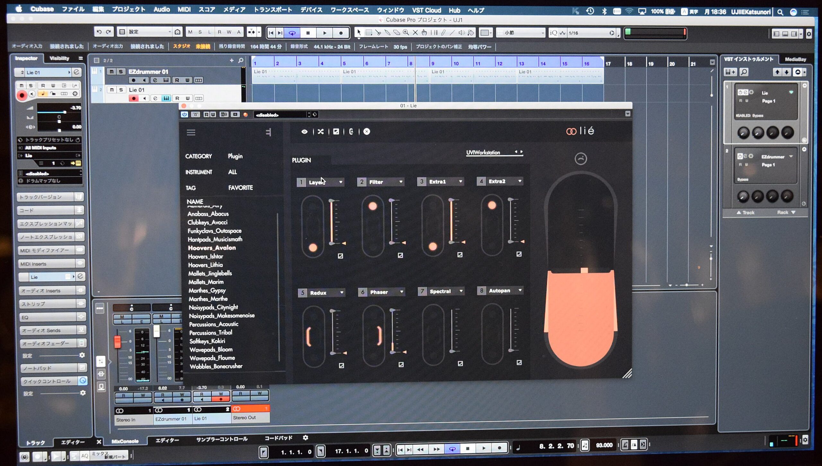This screenshot has width=822, height=466.
Task: Click the Plugin category value
Action: click(235, 156)
